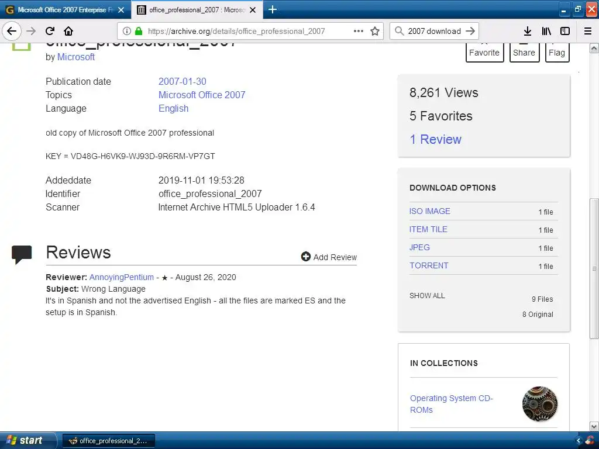
Task: Go back to previous page
Action: coord(12,31)
